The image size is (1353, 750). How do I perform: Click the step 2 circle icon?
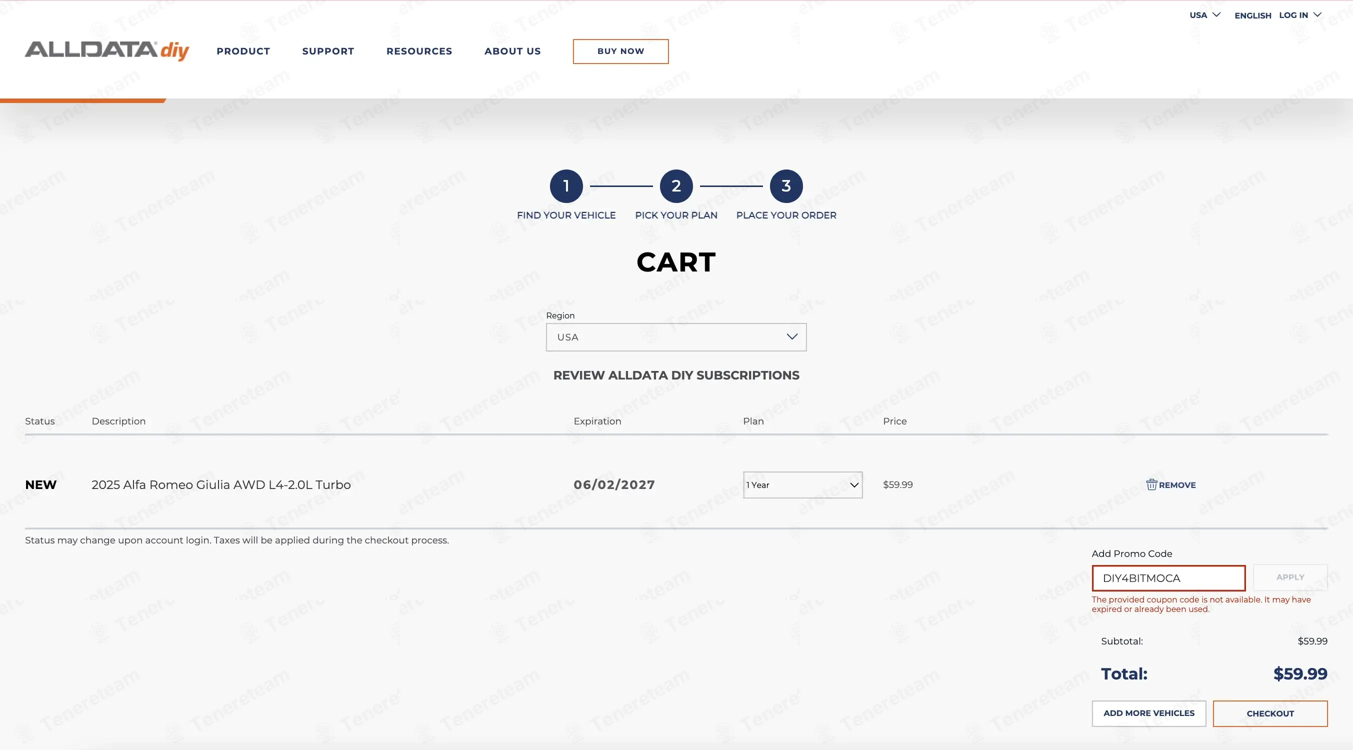676,186
